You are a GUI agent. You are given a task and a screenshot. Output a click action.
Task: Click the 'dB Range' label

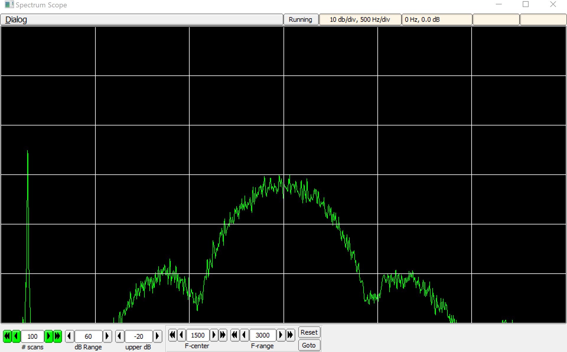pos(88,347)
